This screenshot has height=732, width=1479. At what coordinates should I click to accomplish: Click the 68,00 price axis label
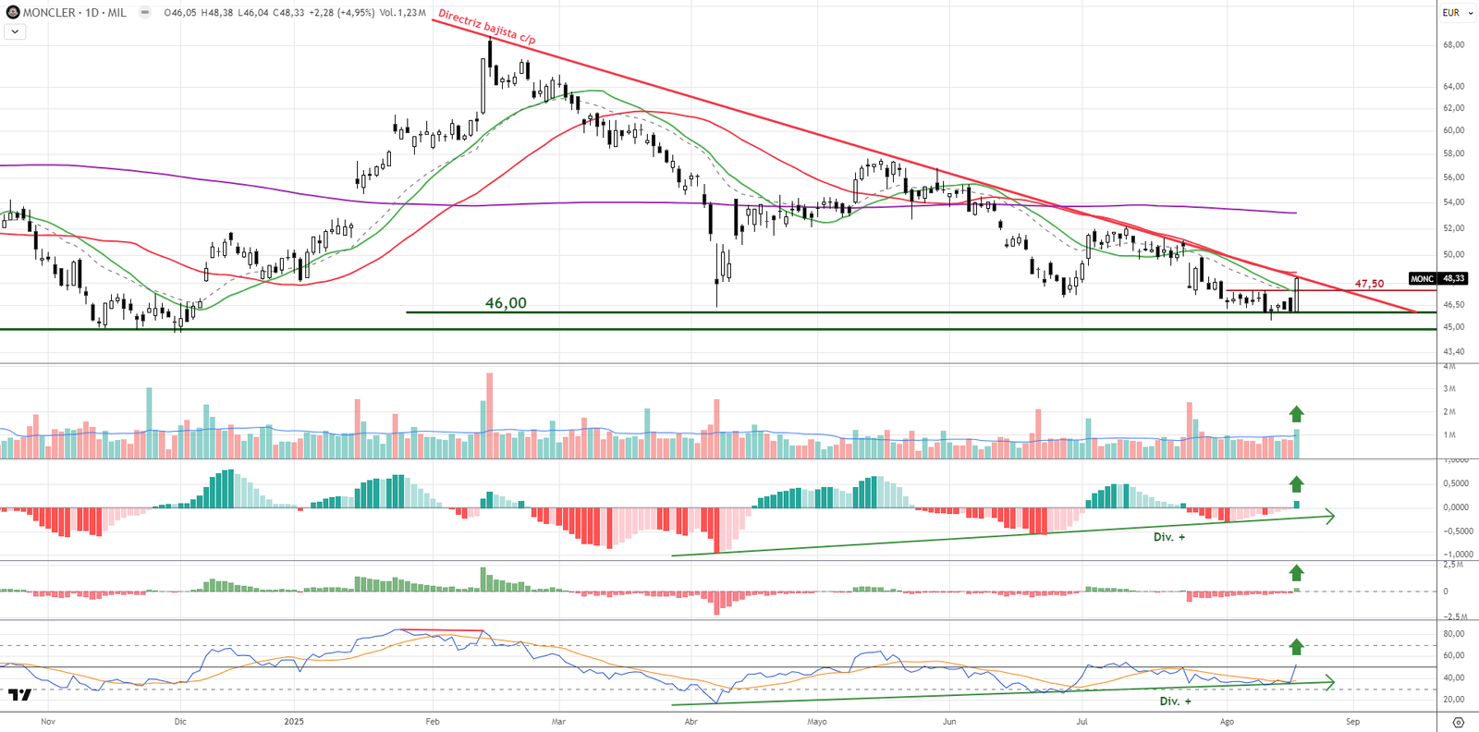(1454, 44)
